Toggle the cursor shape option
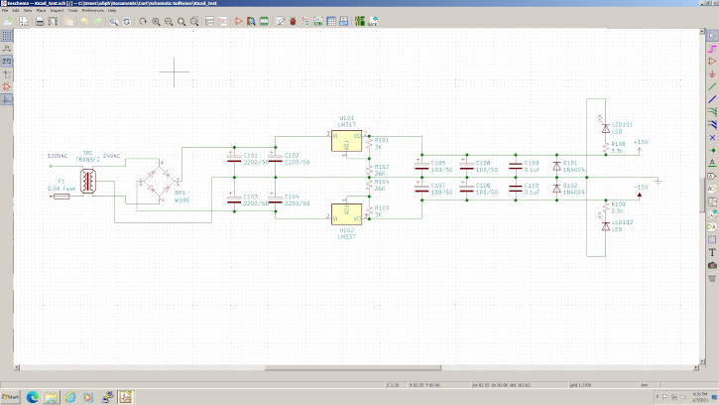 click(x=7, y=73)
